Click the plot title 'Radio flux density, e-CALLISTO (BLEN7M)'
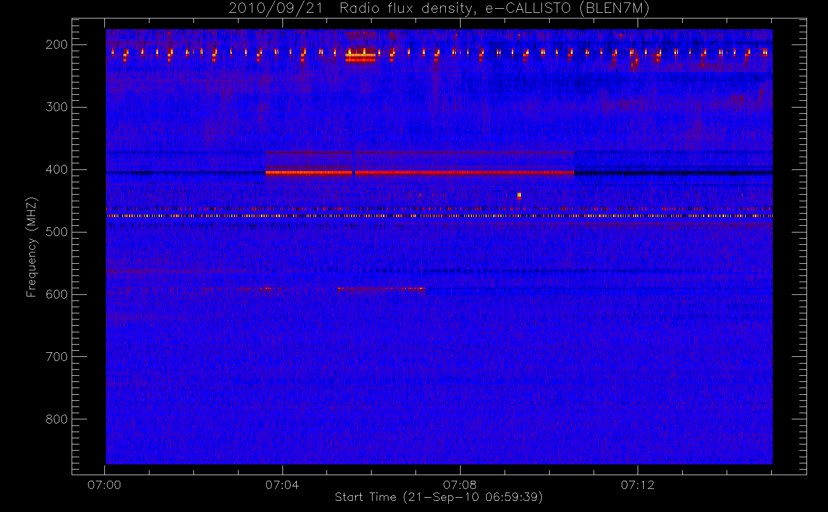The height and width of the screenshot is (512, 828). (494, 9)
